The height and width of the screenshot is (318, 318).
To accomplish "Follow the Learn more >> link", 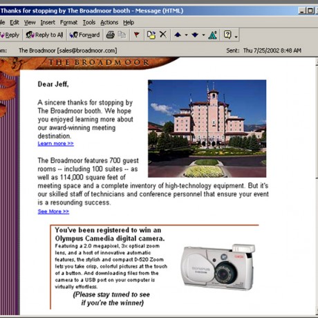I will [x=56, y=144].
